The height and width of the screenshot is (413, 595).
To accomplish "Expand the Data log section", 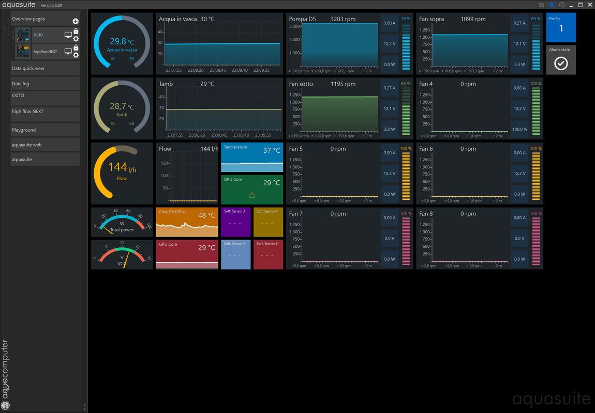I will click(45, 84).
